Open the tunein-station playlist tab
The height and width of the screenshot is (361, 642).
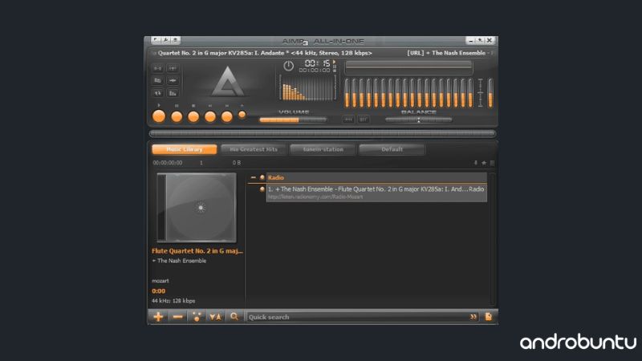click(x=323, y=149)
